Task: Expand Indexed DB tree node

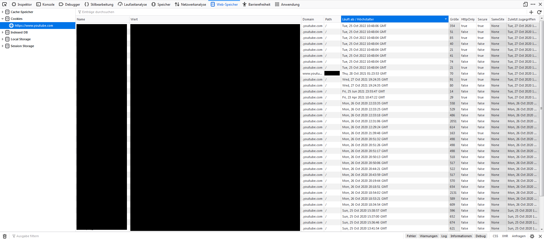Action: 3,32
